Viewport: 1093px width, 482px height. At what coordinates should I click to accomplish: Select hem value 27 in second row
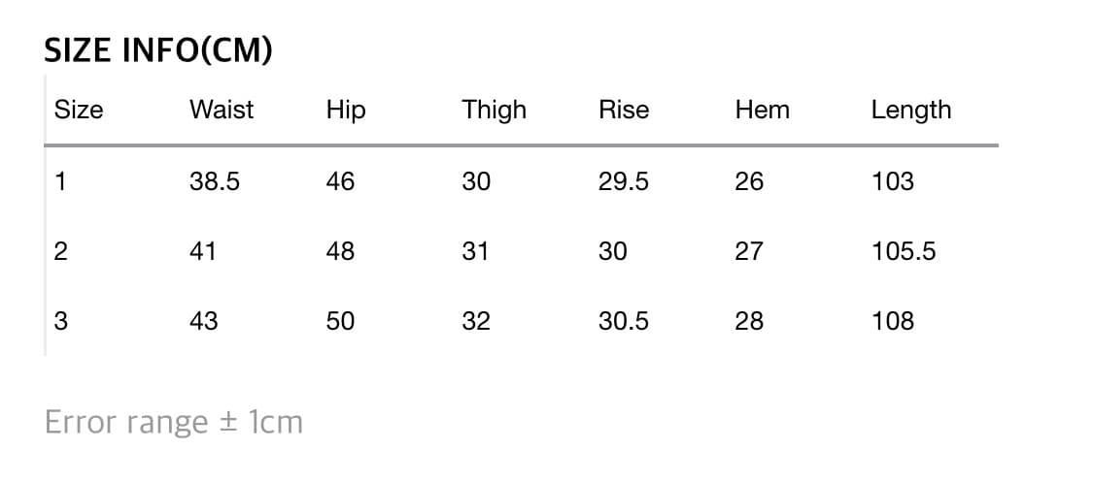click(749, 251)
